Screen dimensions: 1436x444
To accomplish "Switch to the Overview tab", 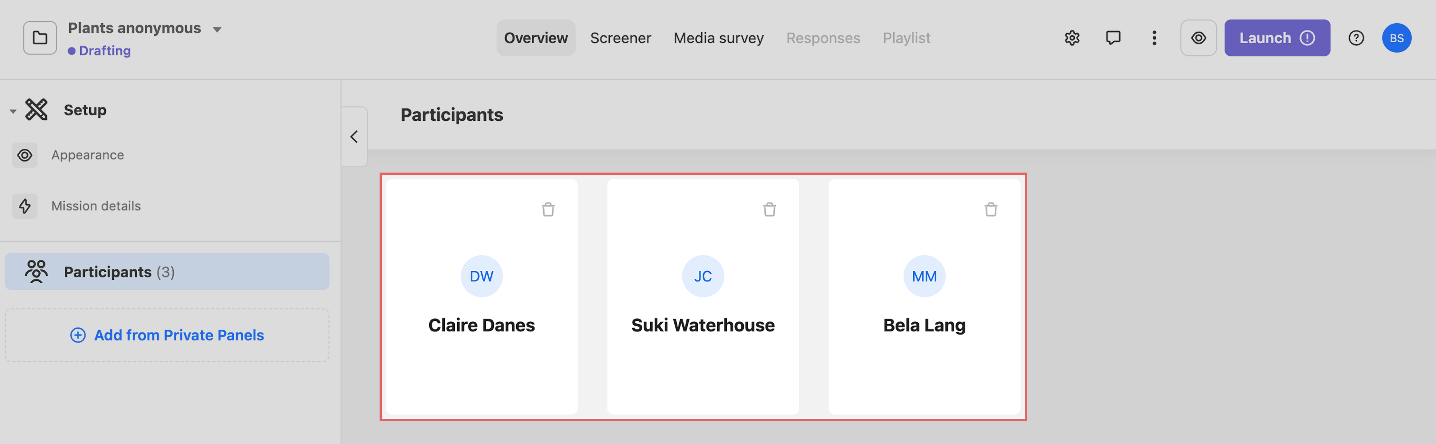I will pos(536,38).
